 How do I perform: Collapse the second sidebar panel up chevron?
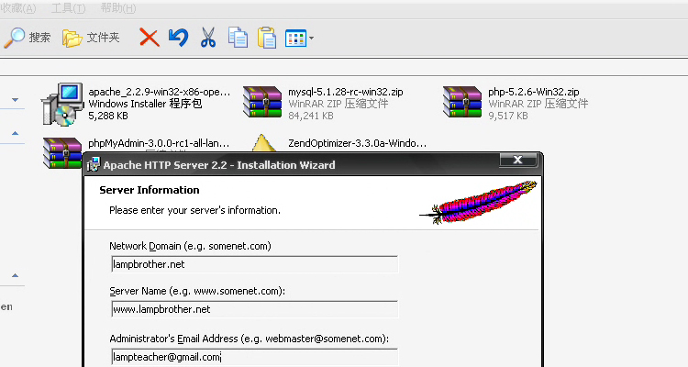(15, 133)
